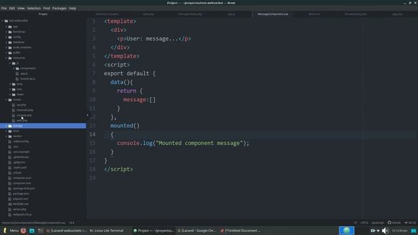This screenshot has height=235, width=418.
Task: Click the volume speaker tray icon
Action: click(385, 230)
